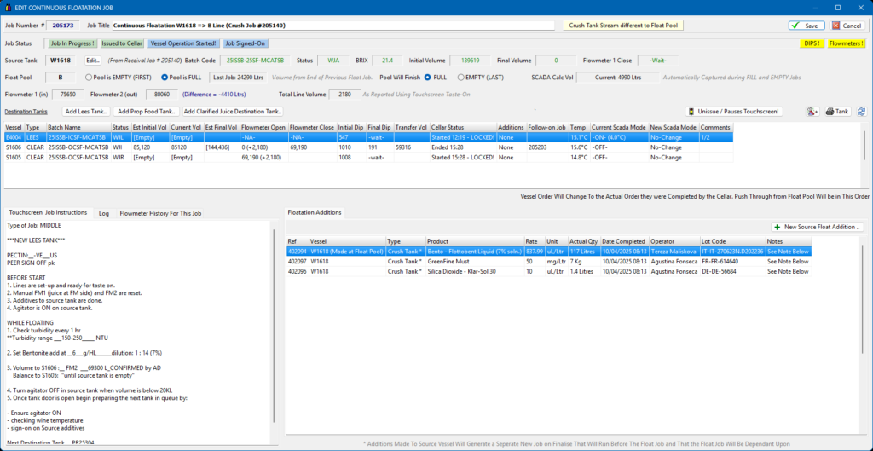Click SCADA Calc Vol Current: 4990 Ltrs
The width and height of the screenshot is (873, 451).
click(616, 77)
